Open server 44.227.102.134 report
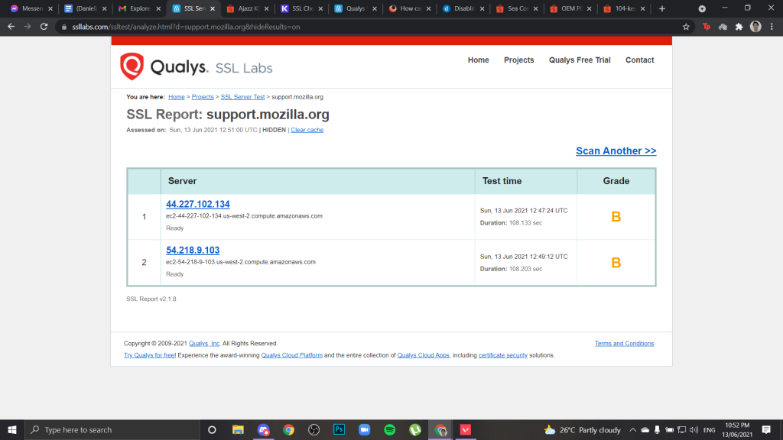783x440 pixels. (198, 204)
